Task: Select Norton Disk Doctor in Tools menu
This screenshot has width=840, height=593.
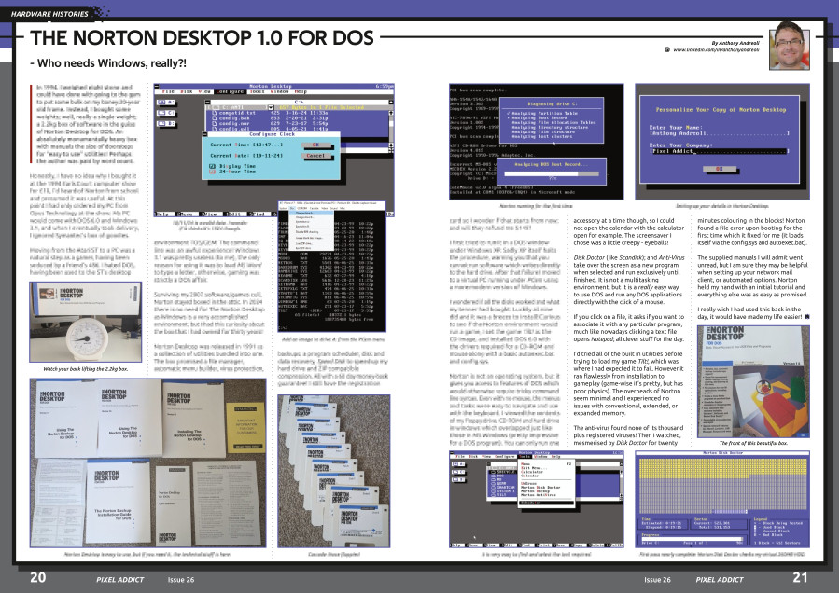Action: click(x=540, y=487)
